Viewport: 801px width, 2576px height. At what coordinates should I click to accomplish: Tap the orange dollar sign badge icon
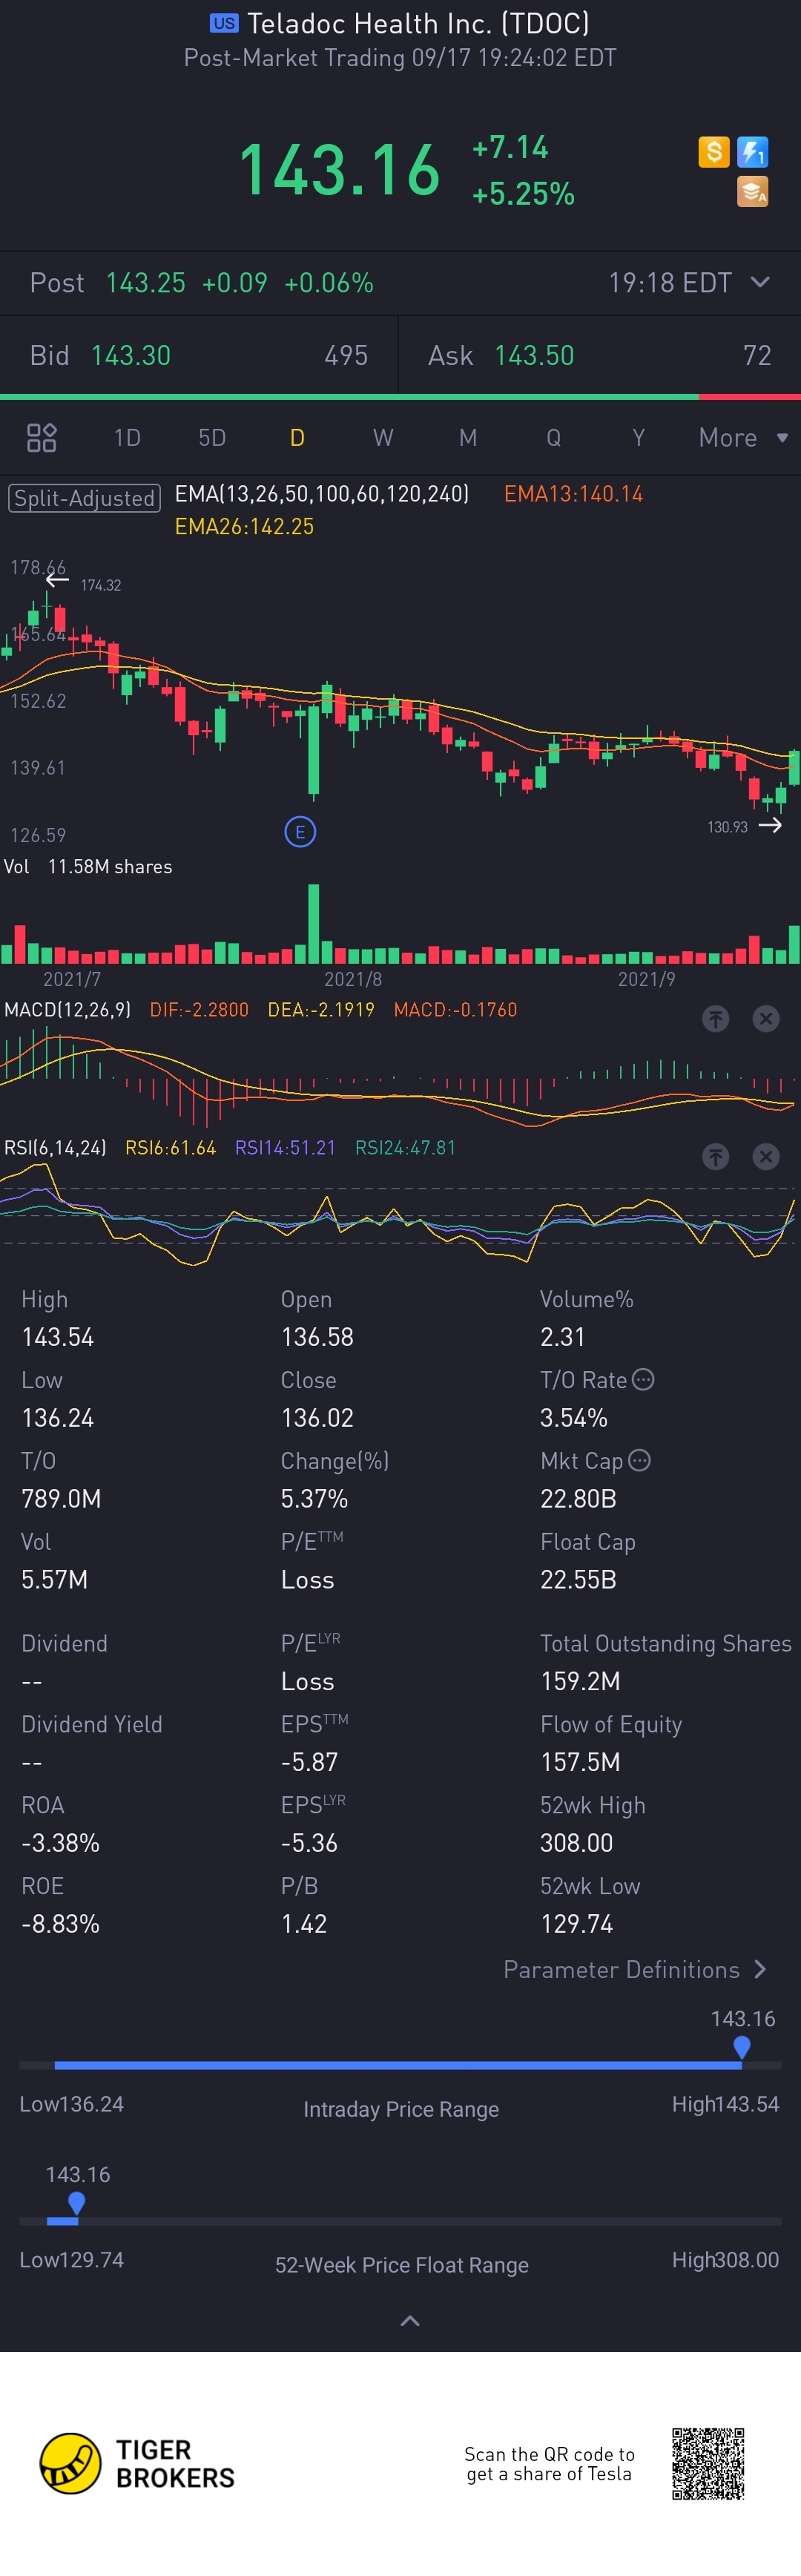(713, 152)
